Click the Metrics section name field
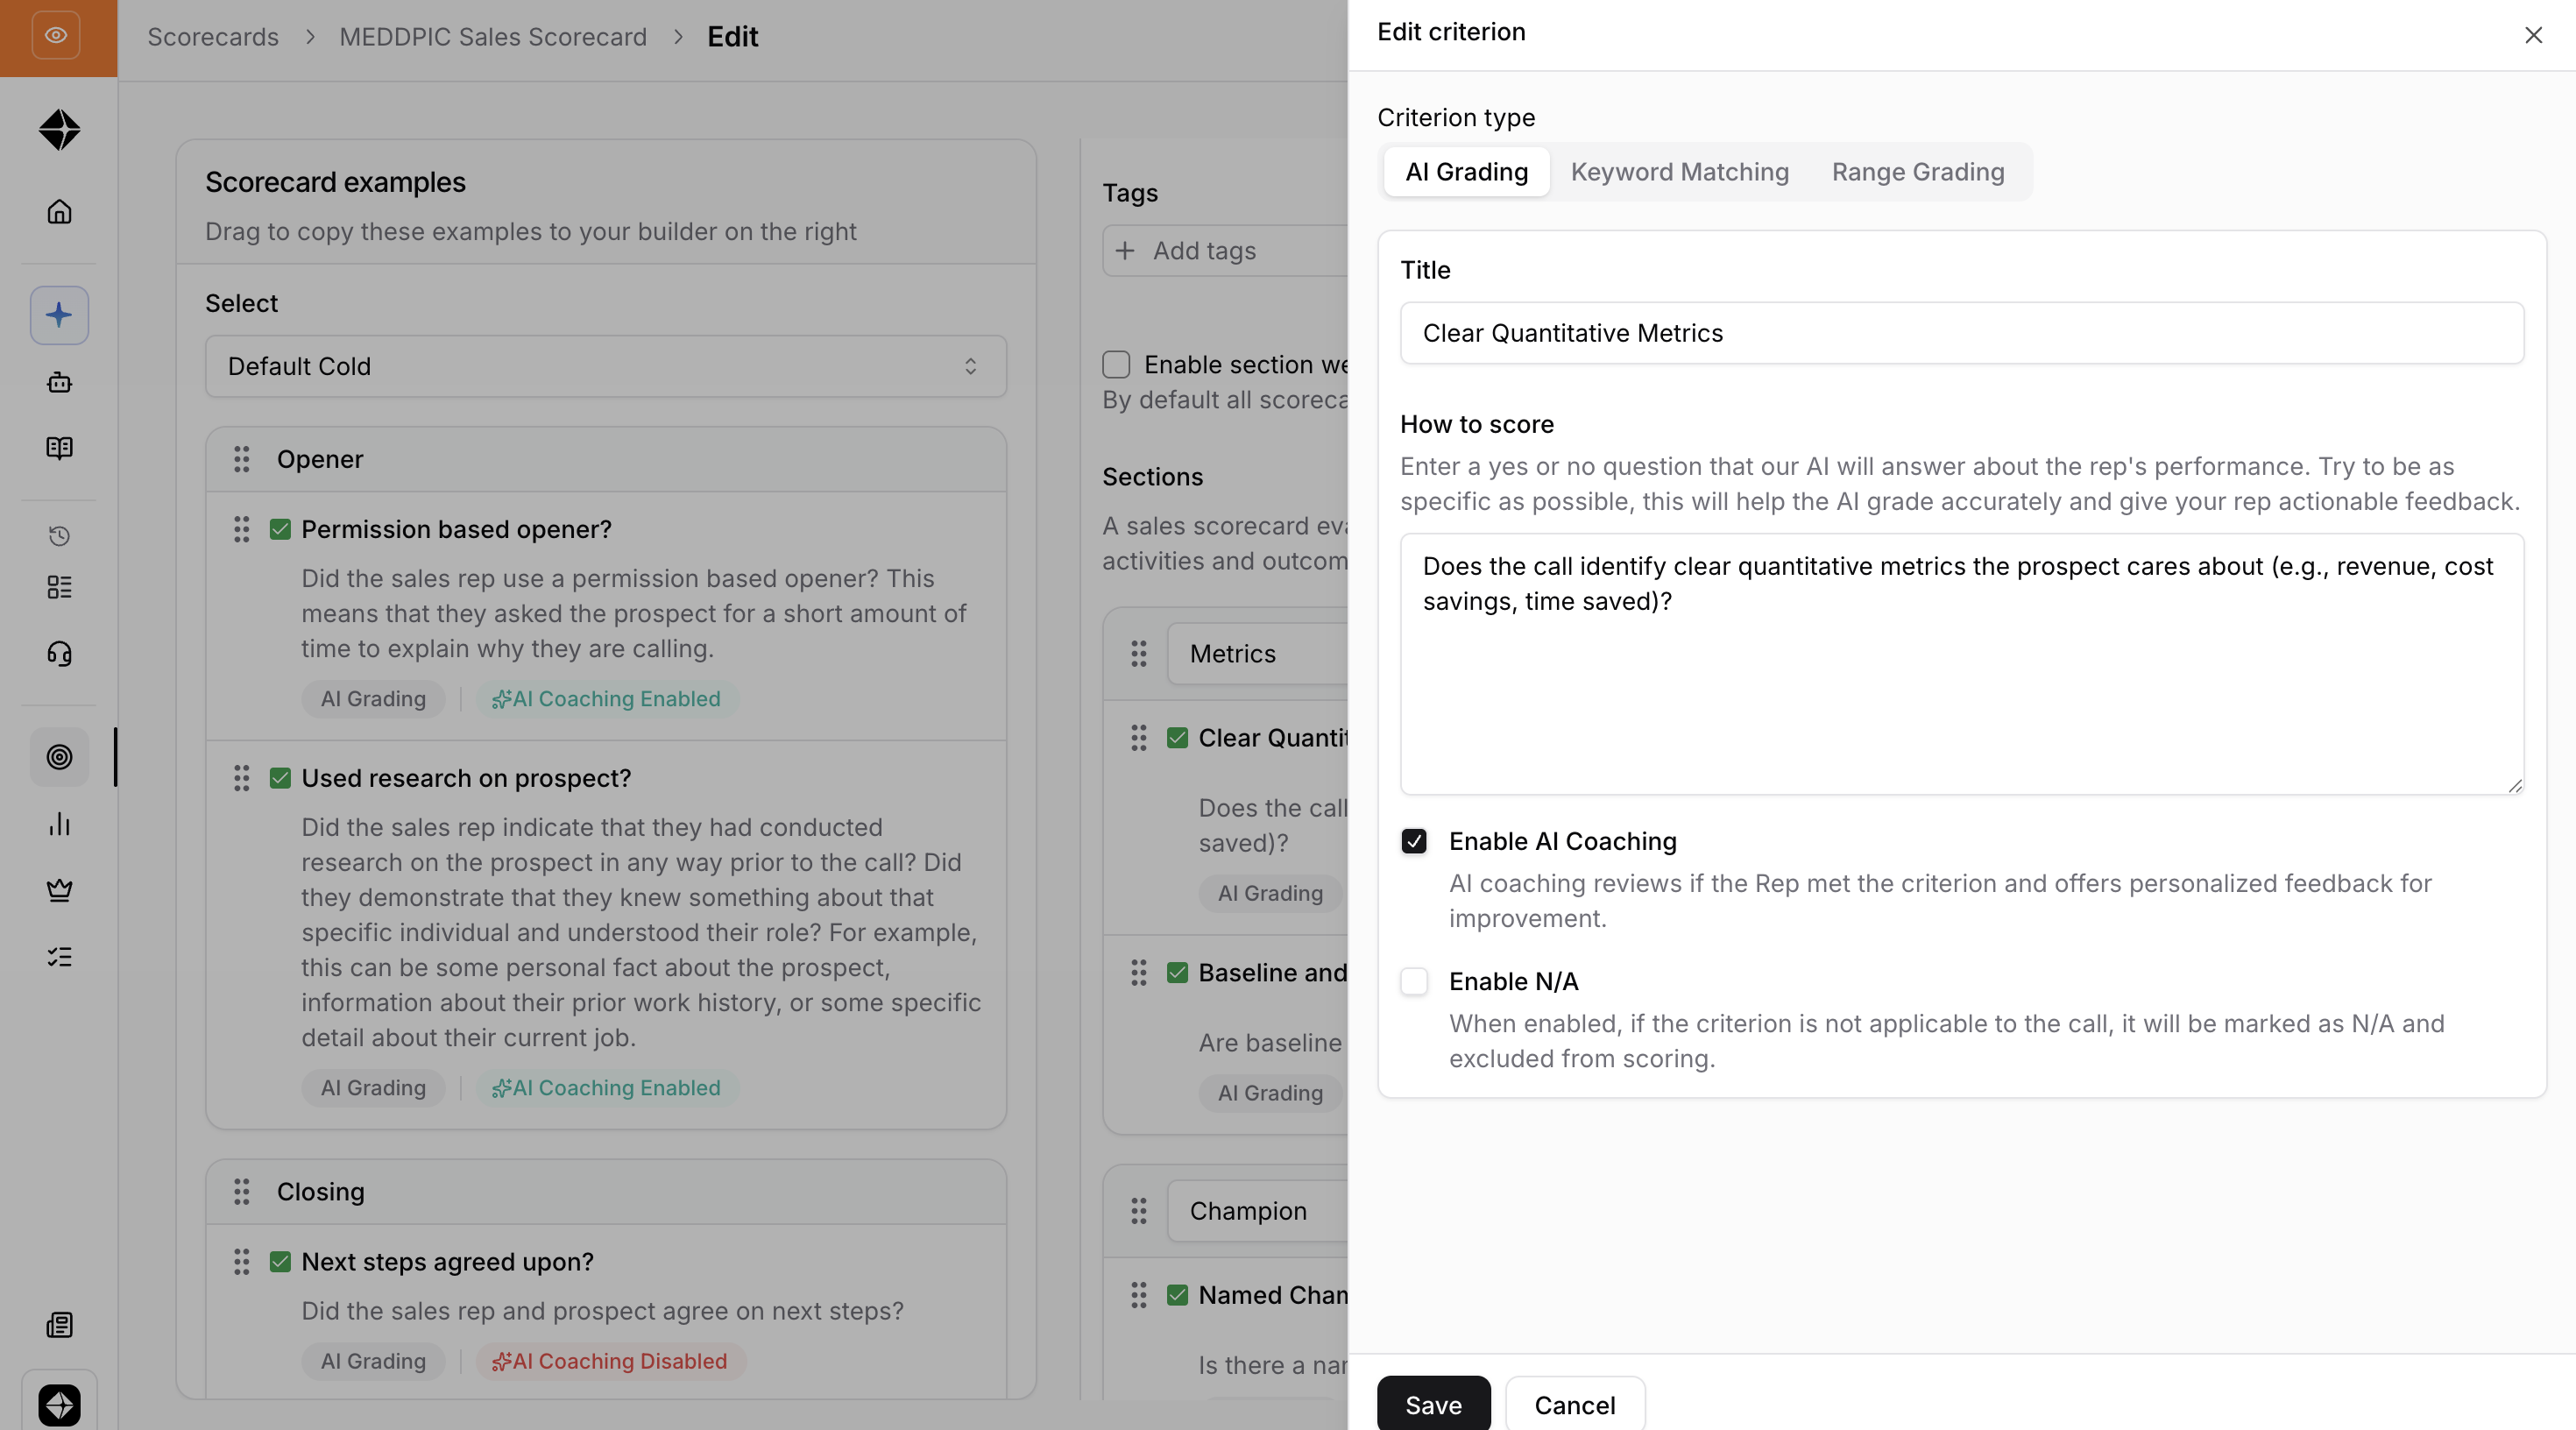The width and height of the screenshot is (2576, 1430). (1257, 654)
